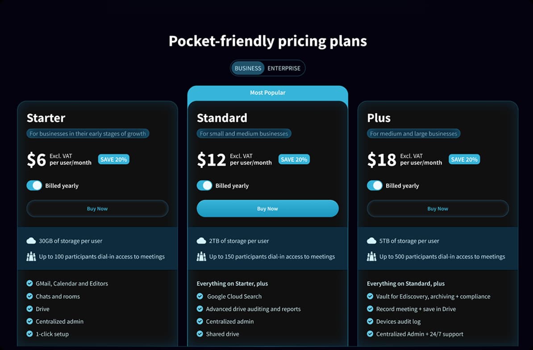Select the BUSINESS tab

point(248,68)
